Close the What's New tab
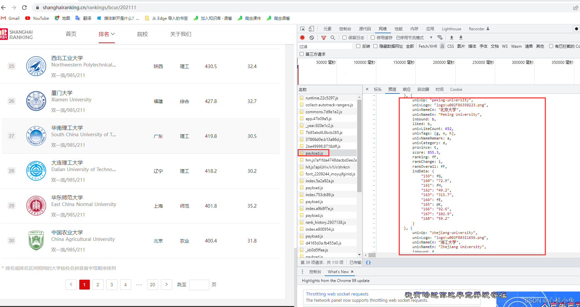This screenshot has height=307, width=580. [352, 271]
